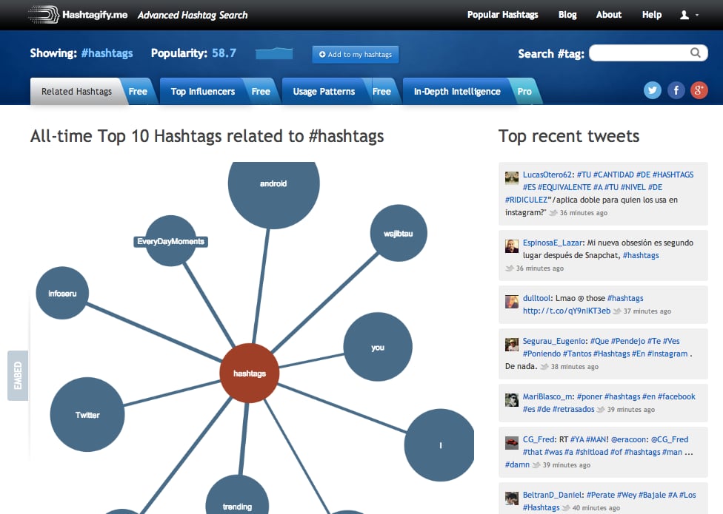Click #CANTIDAD hashtag in LucasOtero62 tweet
723x514 pixels.
(x=613, y=175)
